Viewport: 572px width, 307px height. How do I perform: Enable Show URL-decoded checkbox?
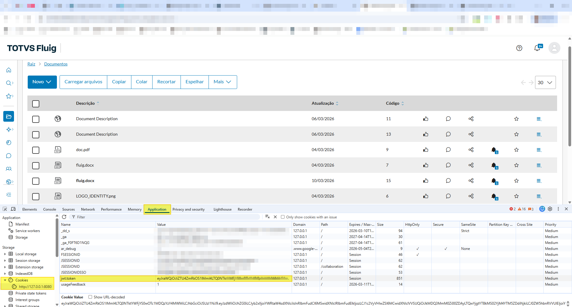click(90, 297)
